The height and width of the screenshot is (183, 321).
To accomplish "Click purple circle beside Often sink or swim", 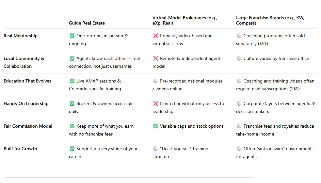I will coord(239,149).
